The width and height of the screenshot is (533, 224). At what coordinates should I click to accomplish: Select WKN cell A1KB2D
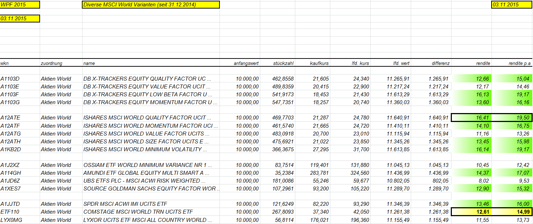20,149
